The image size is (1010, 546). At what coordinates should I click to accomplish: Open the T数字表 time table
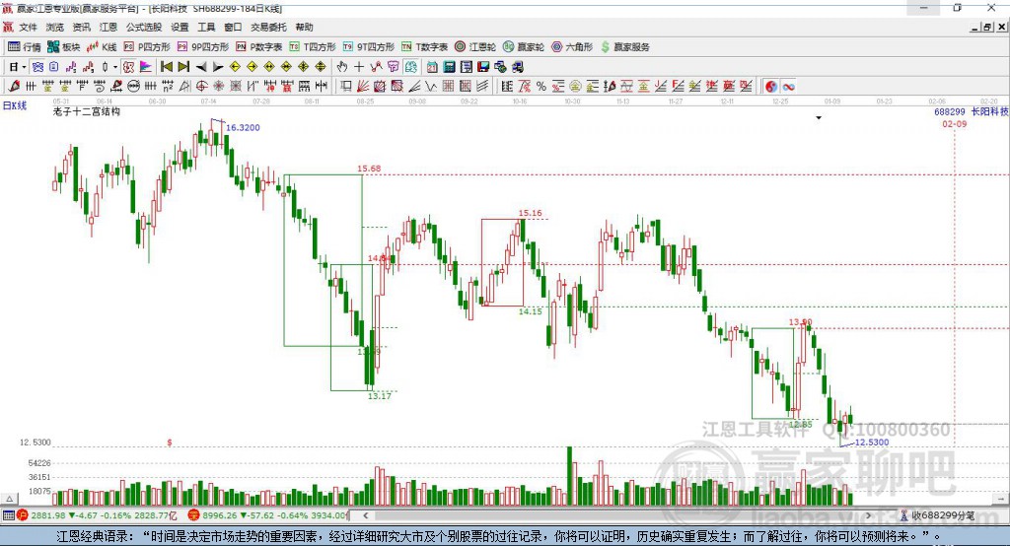click(x=424, y=47)
